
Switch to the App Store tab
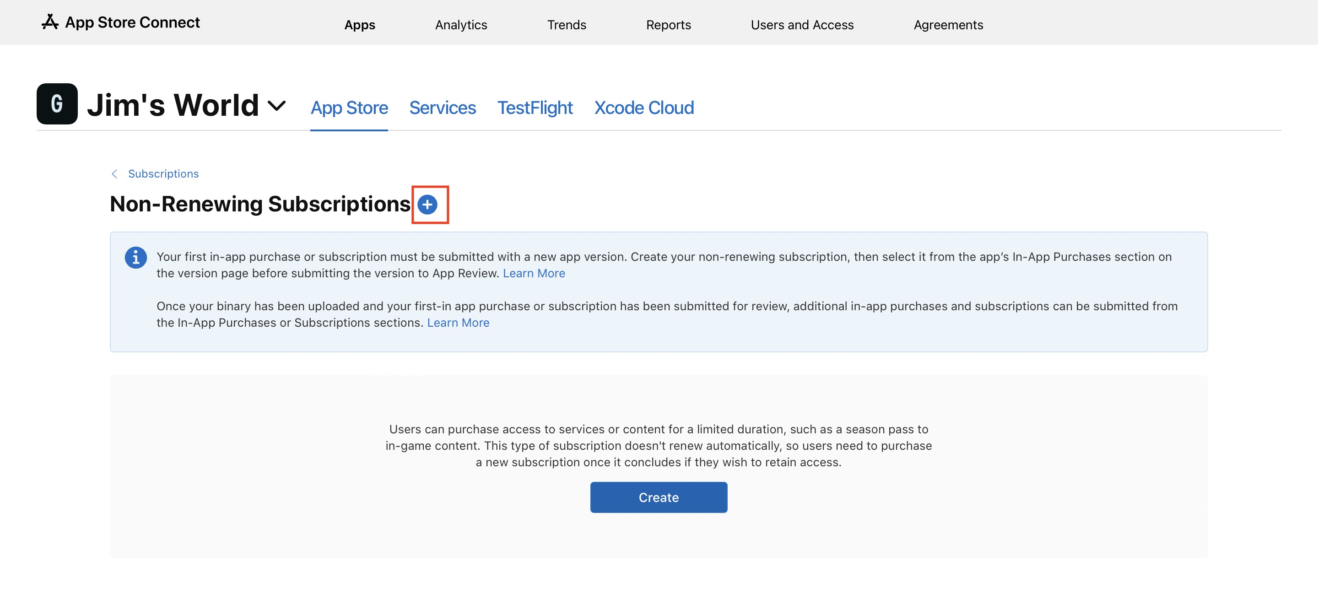point(349,108)
